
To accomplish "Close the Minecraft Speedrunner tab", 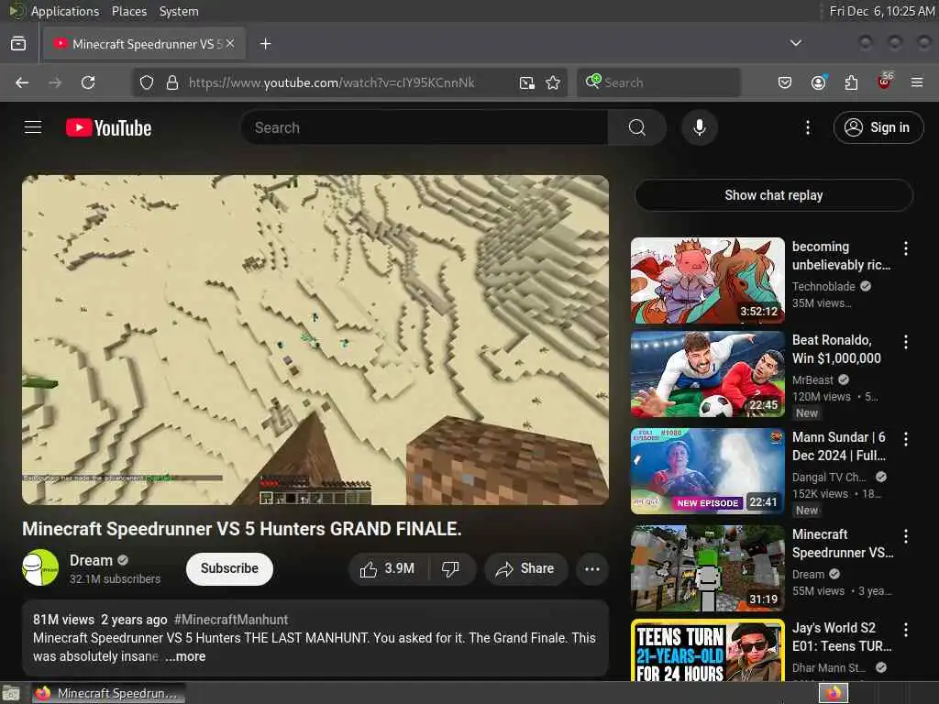I will [230, 44].
